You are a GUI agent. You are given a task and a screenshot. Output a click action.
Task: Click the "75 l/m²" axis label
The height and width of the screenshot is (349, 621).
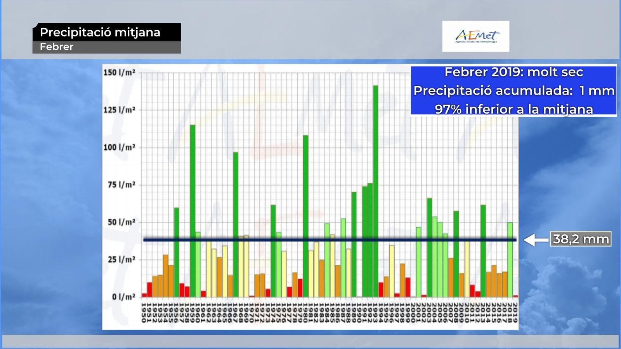point(121,185)
